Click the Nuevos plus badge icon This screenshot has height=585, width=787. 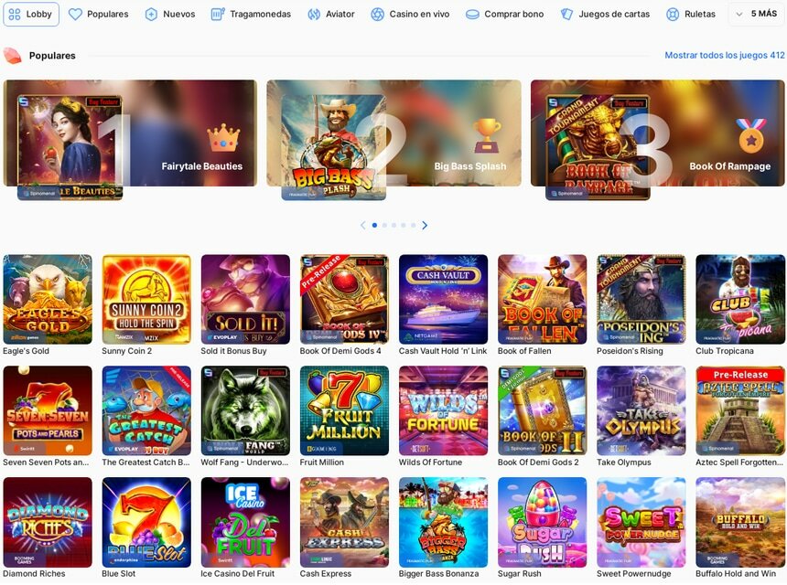pyautogui.click(x=151, y=14)
